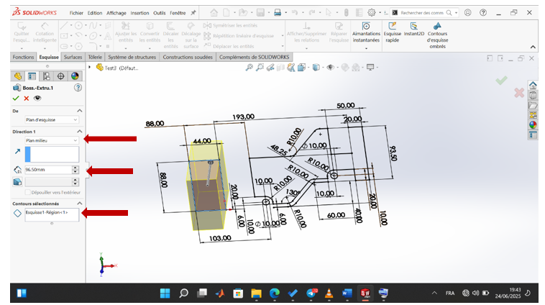Toggle the detailed preview eye icon

tap(37, 98)
